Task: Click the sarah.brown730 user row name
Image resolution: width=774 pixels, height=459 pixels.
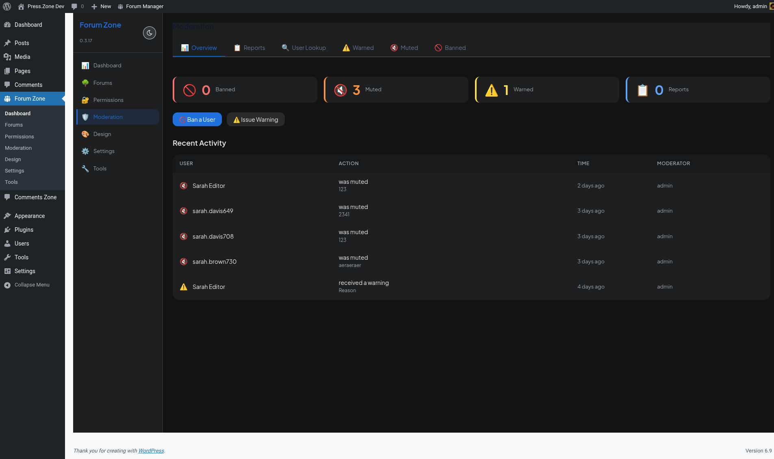Action: tap(215, 262)
